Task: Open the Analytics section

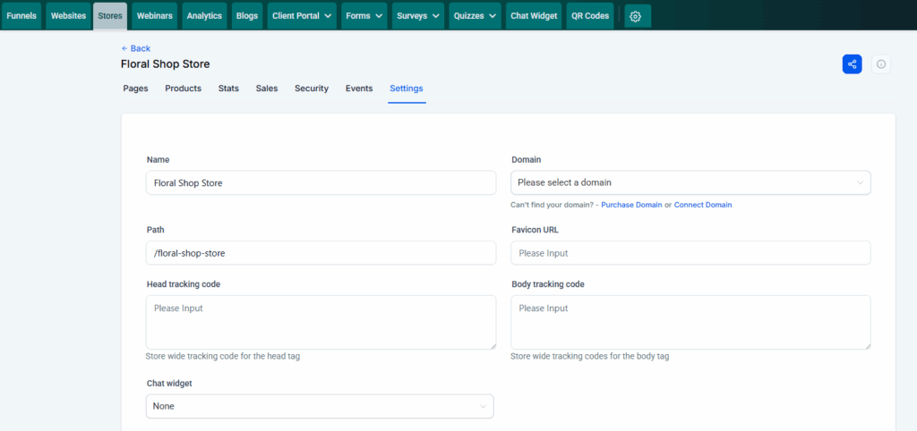Action: click(x=204, y=16)
